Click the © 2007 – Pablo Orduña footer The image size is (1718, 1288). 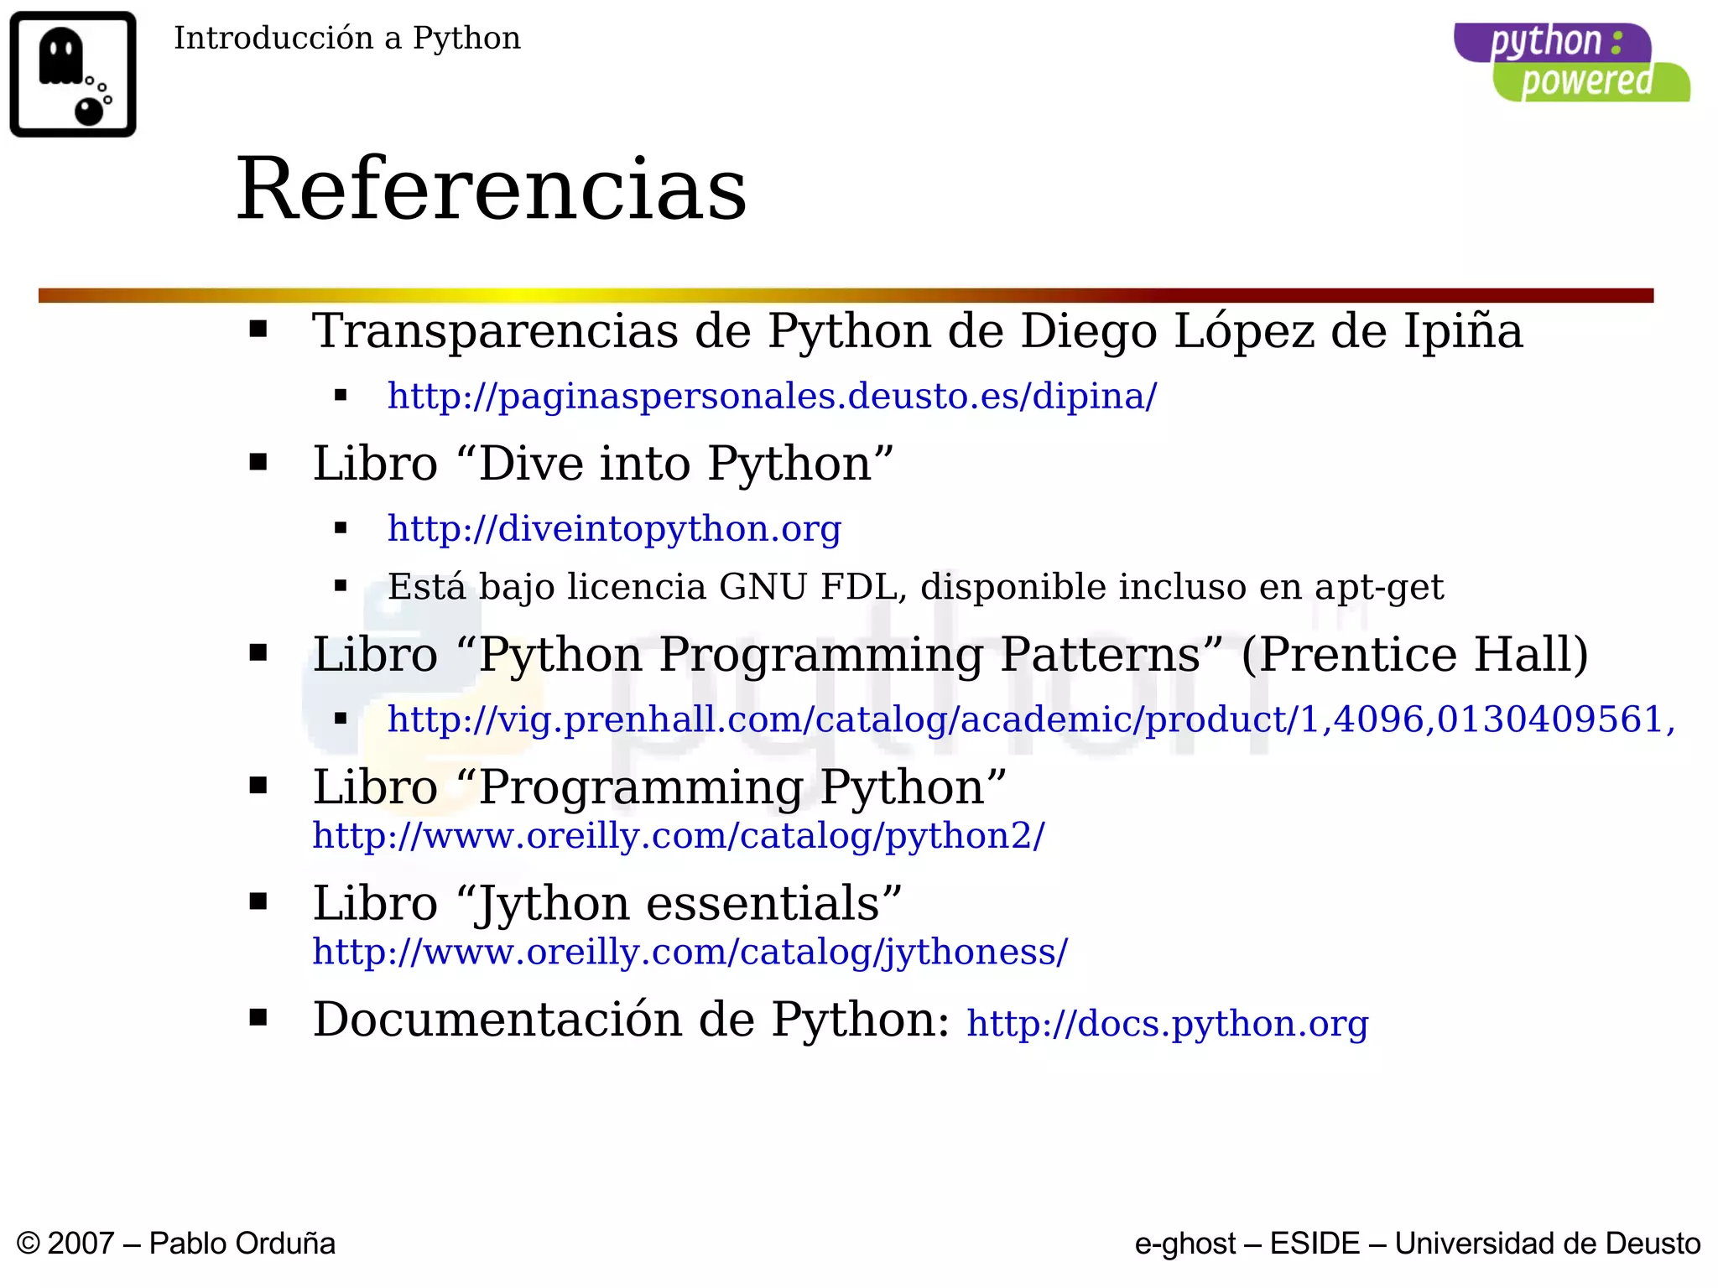point(176,1244)
